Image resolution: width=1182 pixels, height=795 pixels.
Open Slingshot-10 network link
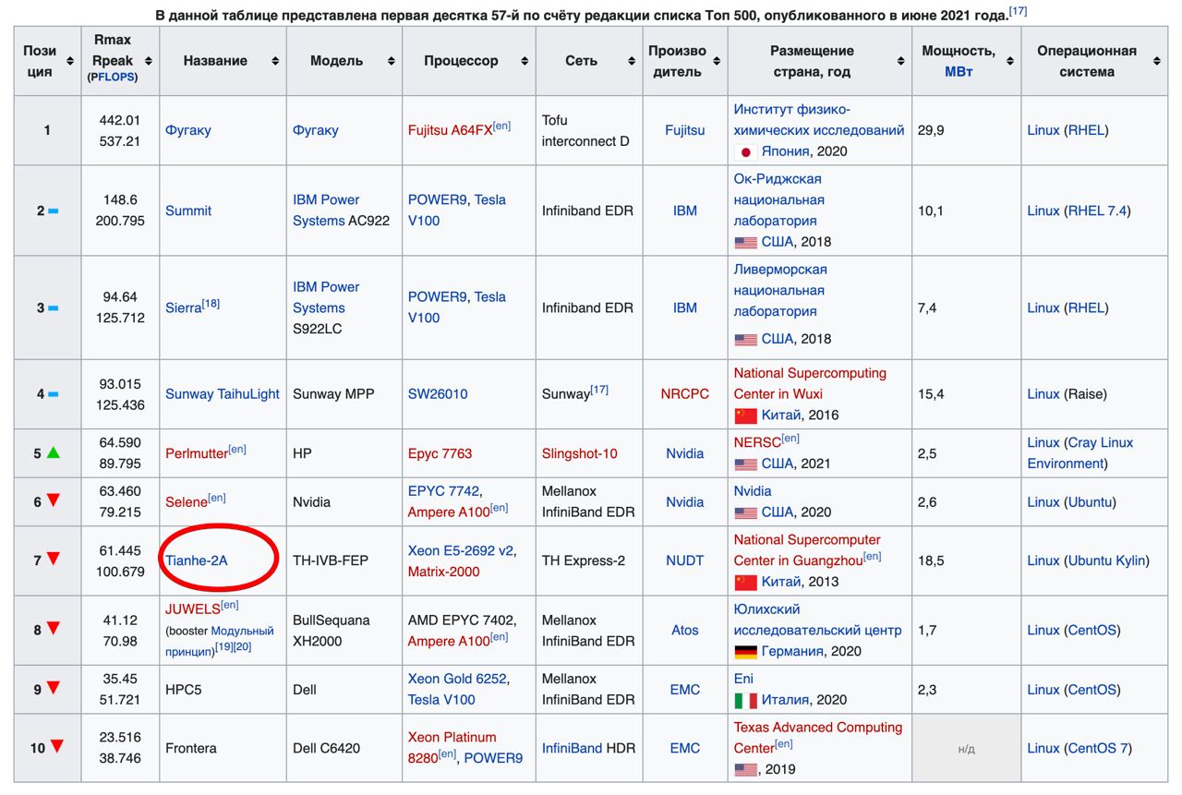[x=580, y=453]
